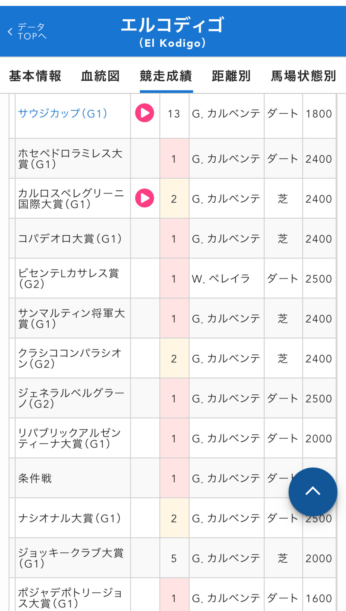Tap jockey W. ペレイラ cell
The width and height of the screenshot is (346, 611).
click(x=221, y=279)
